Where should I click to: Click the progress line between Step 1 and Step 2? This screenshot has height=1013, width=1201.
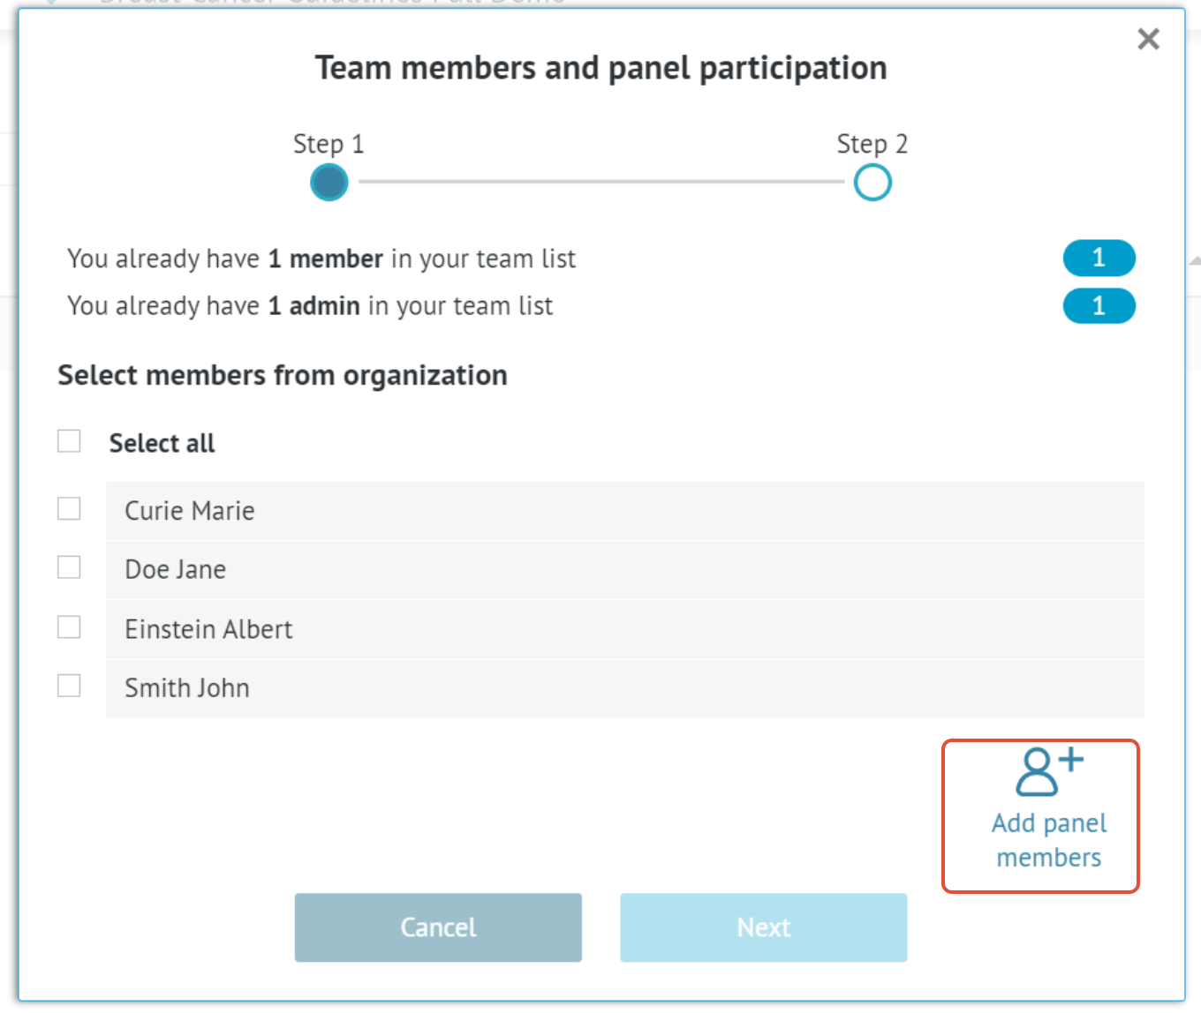[x=600, y=182]
